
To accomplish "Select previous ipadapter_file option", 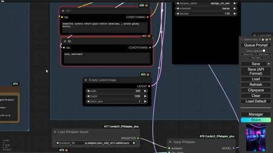I will (57, 143).
